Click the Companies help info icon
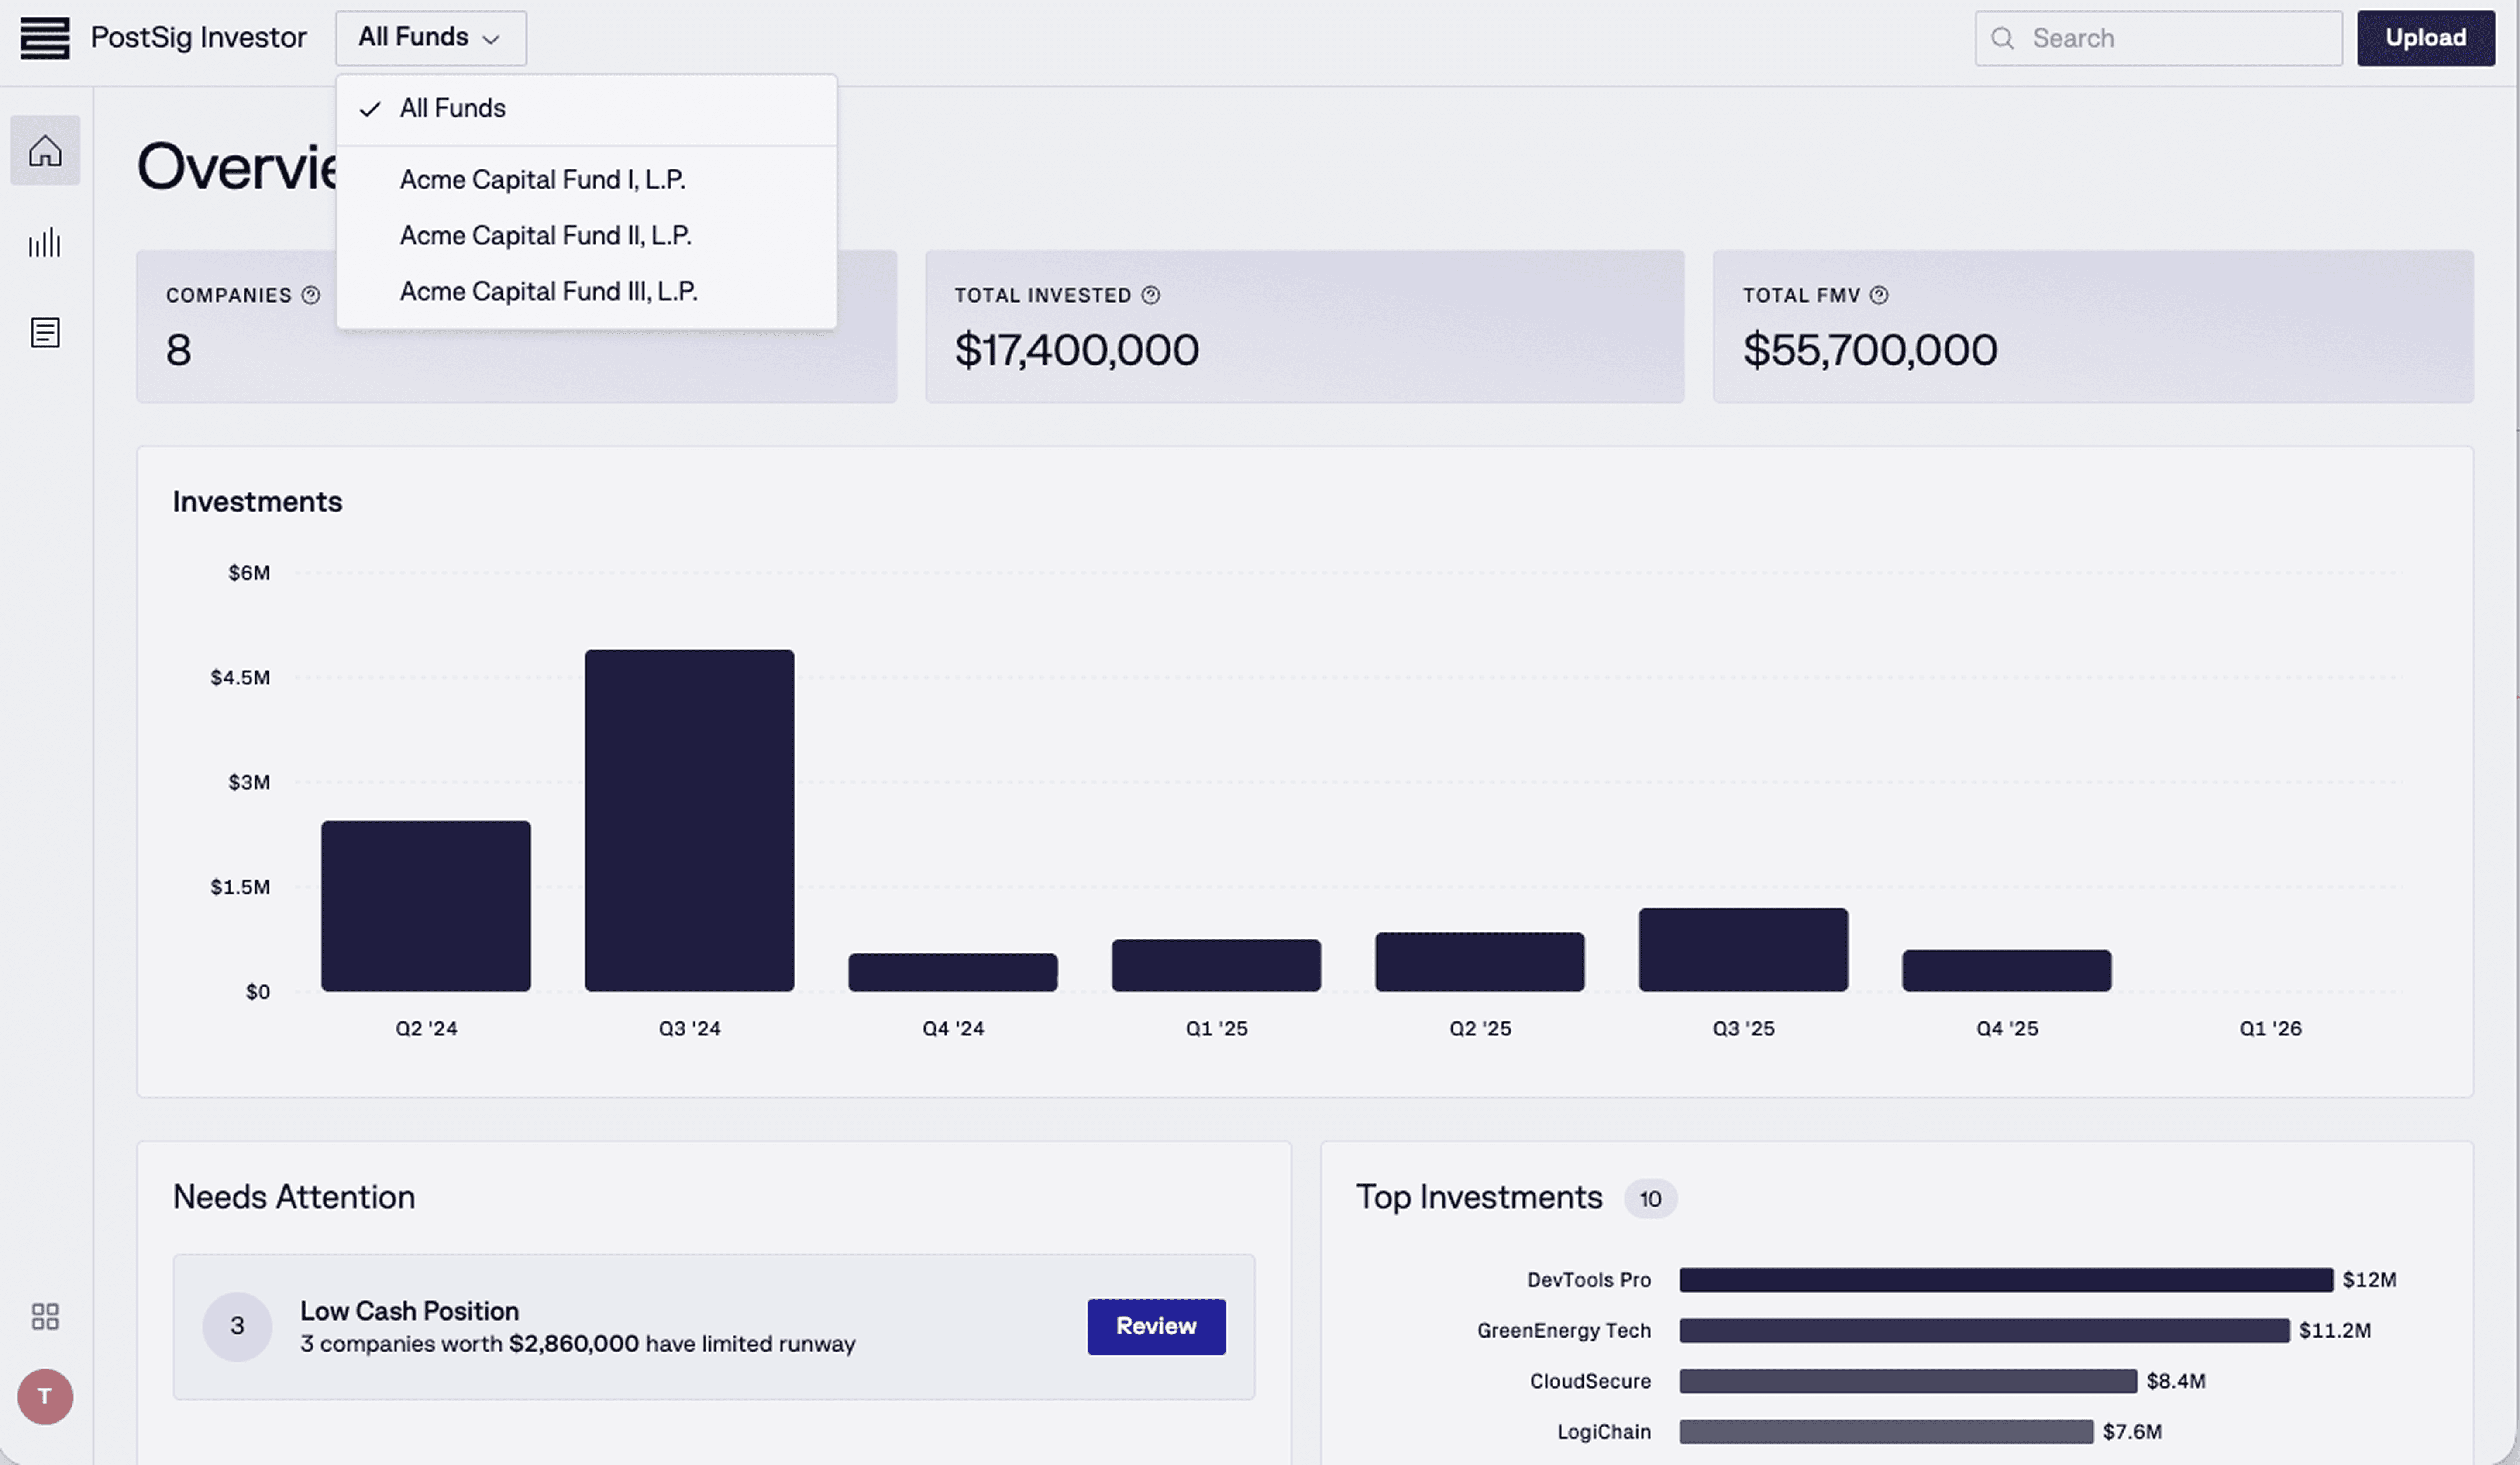This screenshot has width=2520, height=1465. point(311,295)
